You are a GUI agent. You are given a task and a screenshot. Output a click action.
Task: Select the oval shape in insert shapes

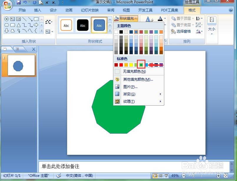(6, 25)
